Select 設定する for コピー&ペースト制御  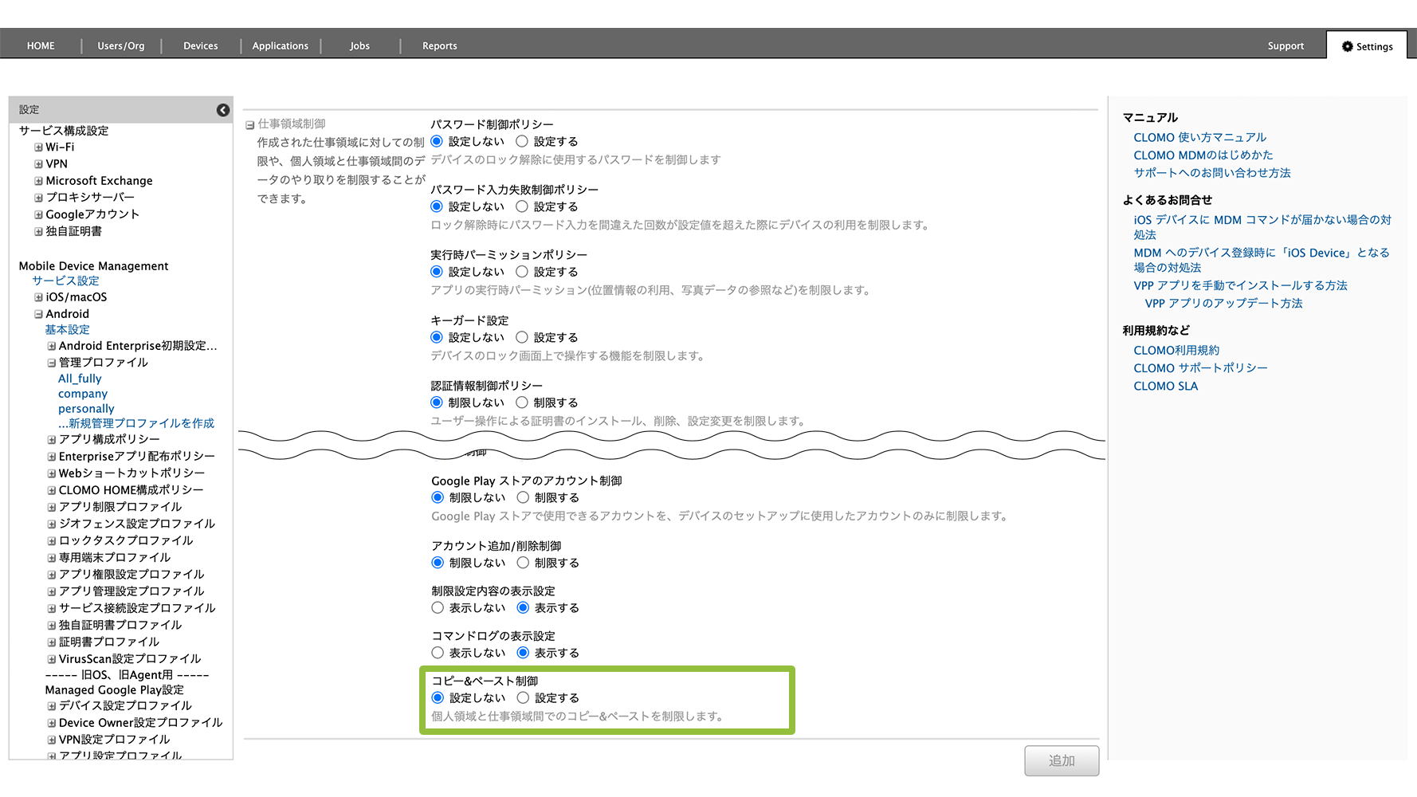pyautogui.click(x=523, y=697)
